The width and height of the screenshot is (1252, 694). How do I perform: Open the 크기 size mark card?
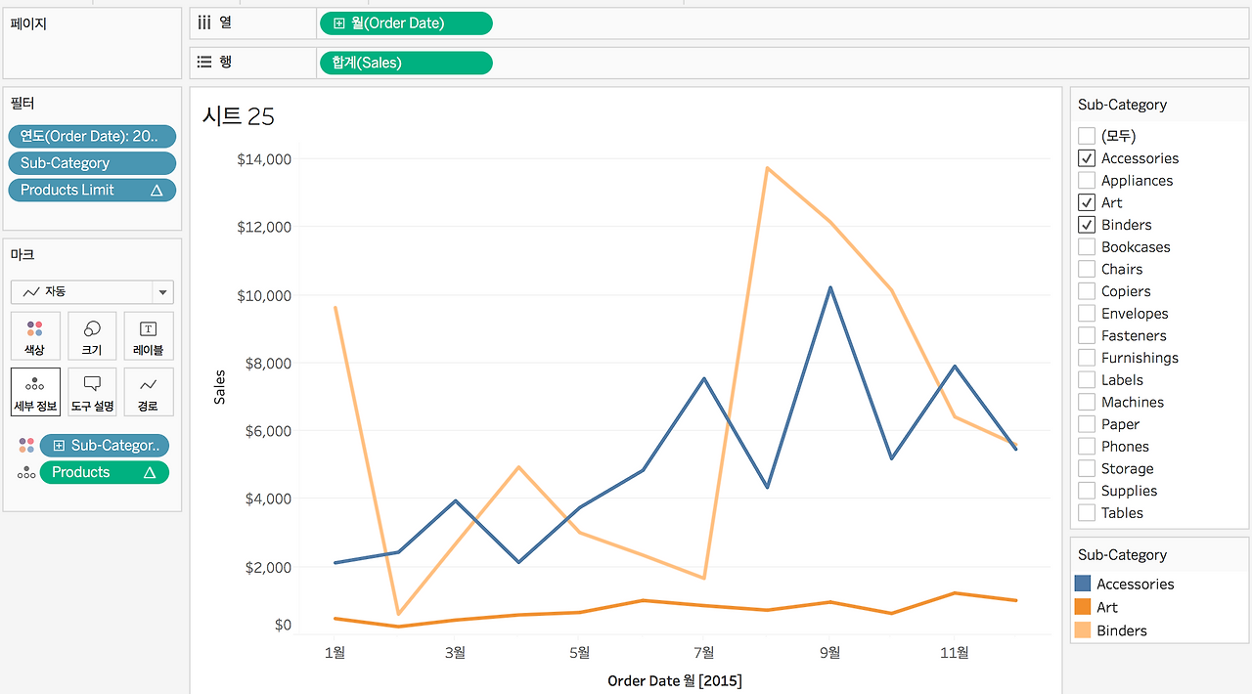click(92, 336)
